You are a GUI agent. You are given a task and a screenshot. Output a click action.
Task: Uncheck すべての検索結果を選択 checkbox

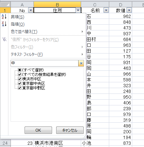(x=19, y=74)
